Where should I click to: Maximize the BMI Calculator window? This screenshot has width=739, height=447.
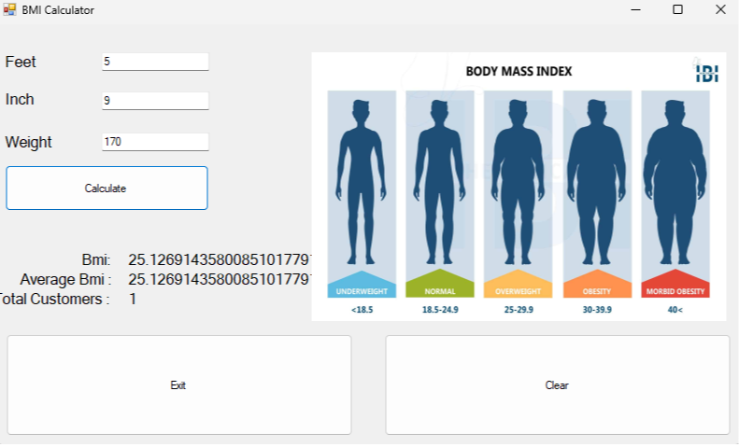tap(677, 9)
